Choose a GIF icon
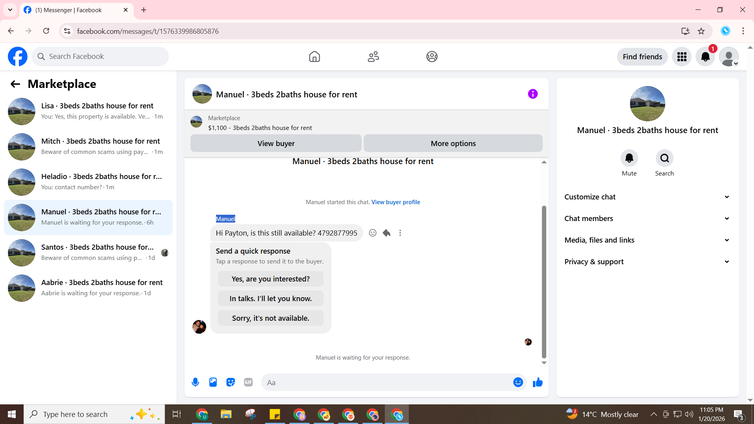 point(248,382)
